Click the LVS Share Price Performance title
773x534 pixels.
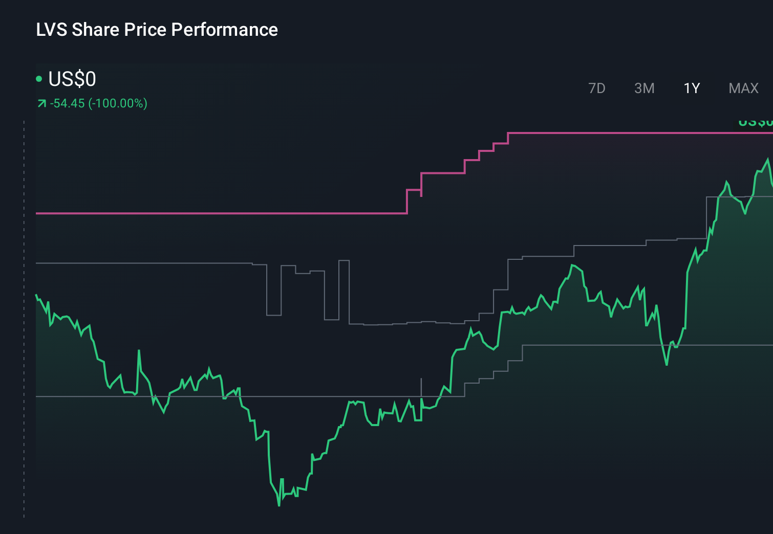pyautogui.click(x=157, y=30)
